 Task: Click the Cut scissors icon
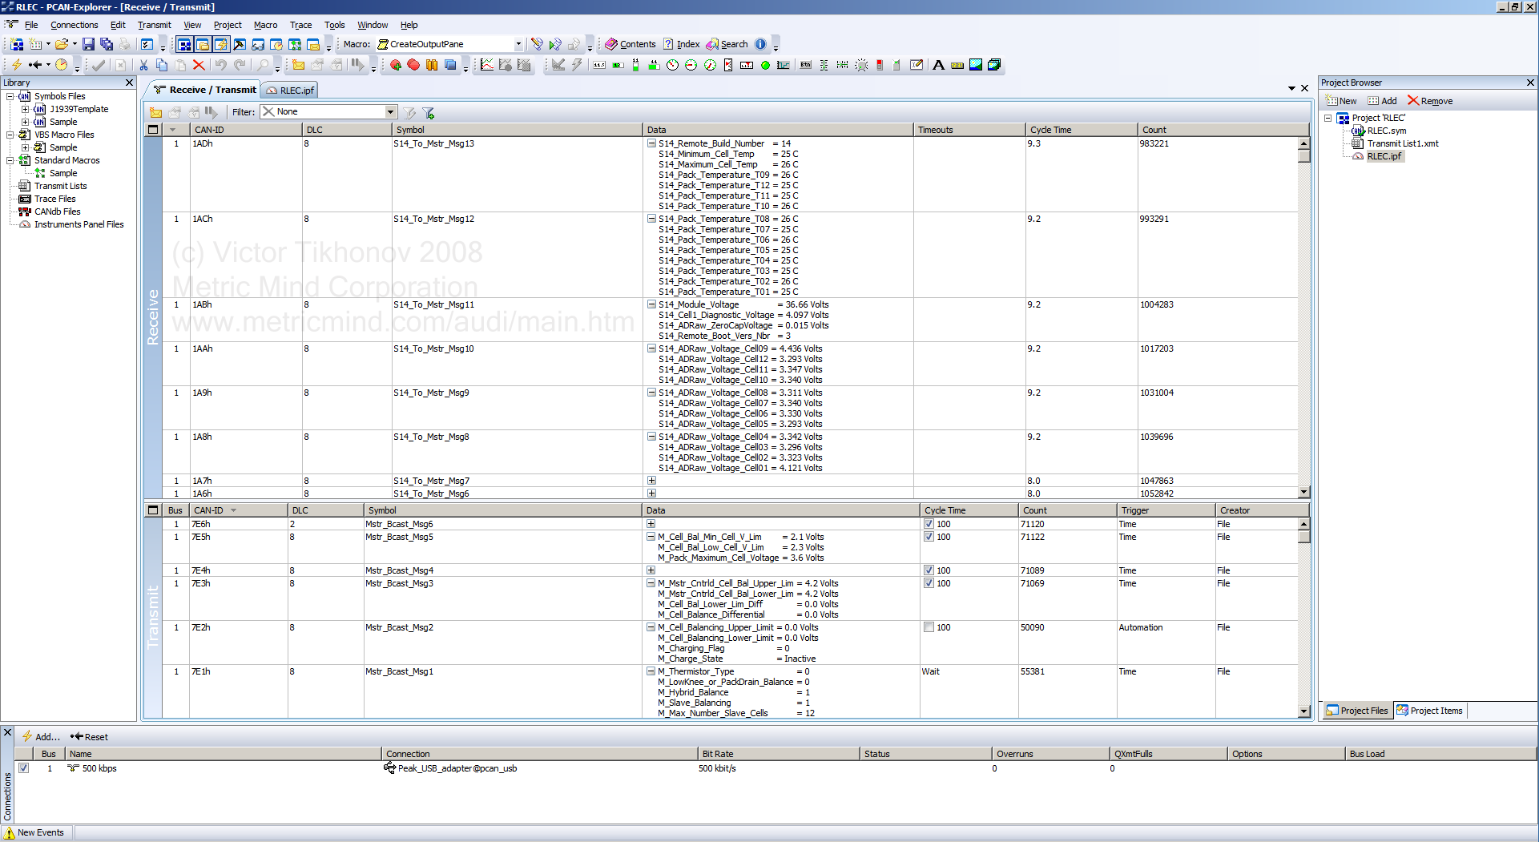point(143,65)
